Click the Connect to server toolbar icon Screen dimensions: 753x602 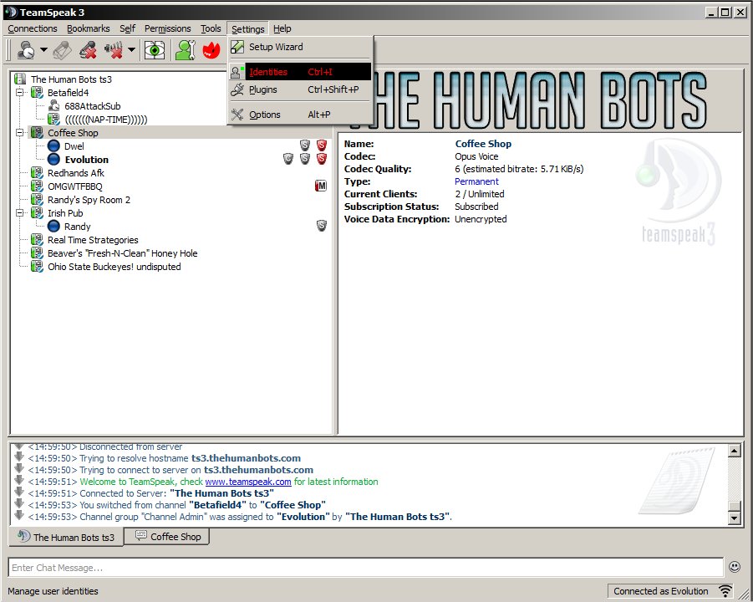click(x=25, y=49)
